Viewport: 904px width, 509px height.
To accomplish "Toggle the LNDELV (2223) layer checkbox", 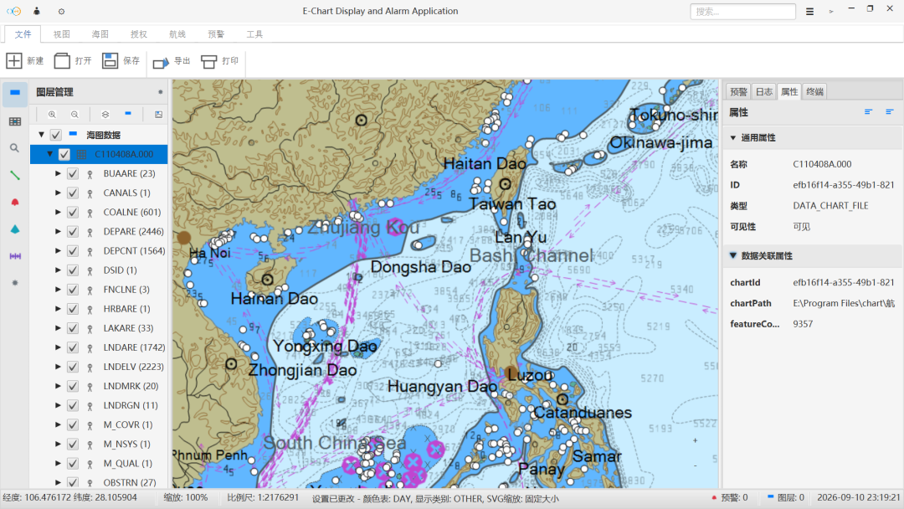I will [73, 367].
